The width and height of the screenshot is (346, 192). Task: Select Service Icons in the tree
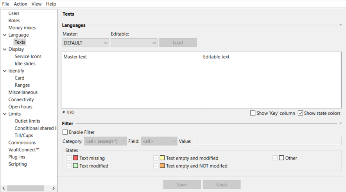tap(28, 57)
